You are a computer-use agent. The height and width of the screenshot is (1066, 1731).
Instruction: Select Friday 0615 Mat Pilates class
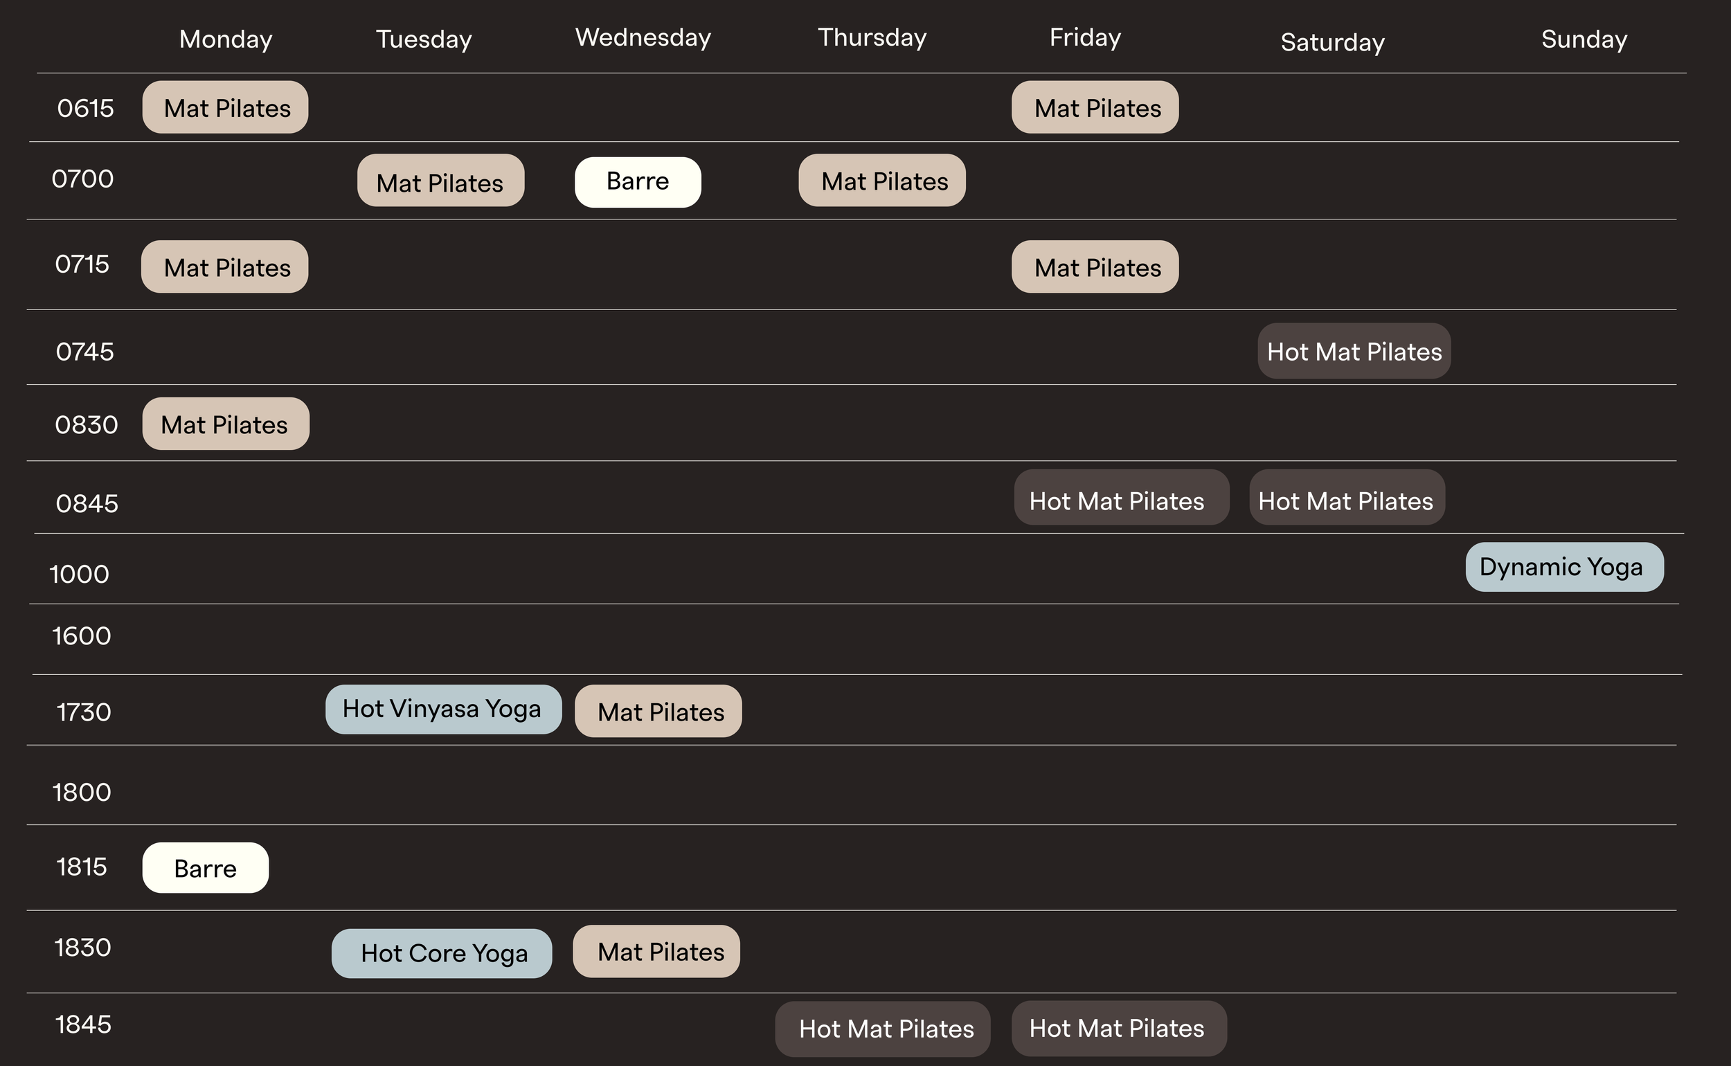[1095, 107]
